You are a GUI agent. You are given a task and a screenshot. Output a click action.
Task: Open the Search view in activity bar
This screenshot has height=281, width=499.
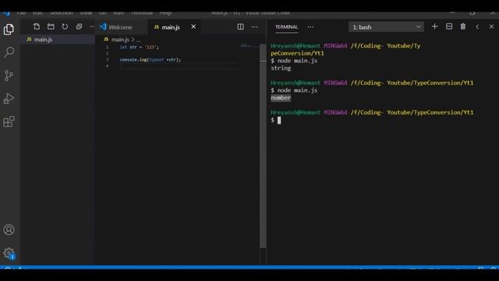pyautogui.click(x=9, y=52)
